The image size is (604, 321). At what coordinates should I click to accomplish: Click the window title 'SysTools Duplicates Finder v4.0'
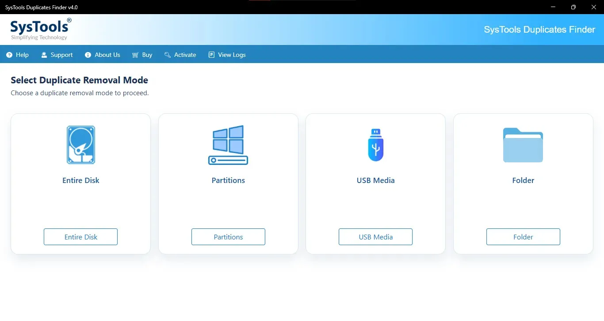pyautogui.click(x=42, y=7)
